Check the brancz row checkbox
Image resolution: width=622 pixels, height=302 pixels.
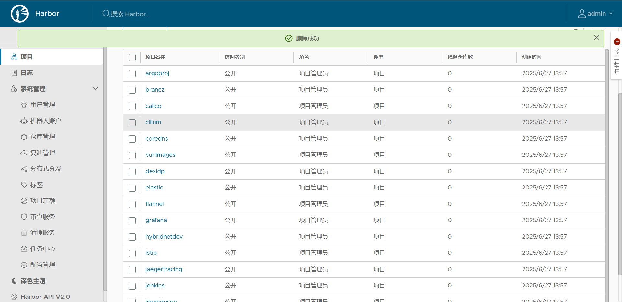(x=132, y=90)
